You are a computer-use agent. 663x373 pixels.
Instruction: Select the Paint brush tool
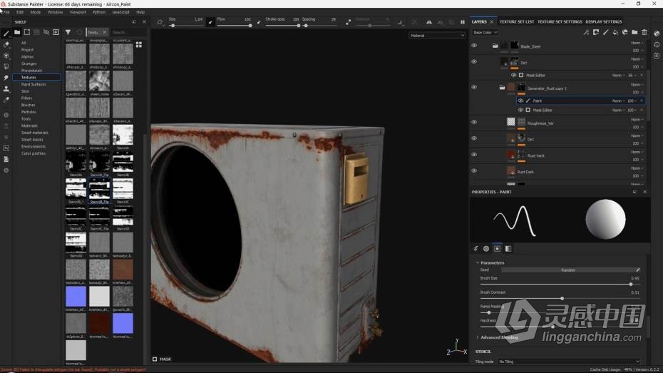coord(6,33)
